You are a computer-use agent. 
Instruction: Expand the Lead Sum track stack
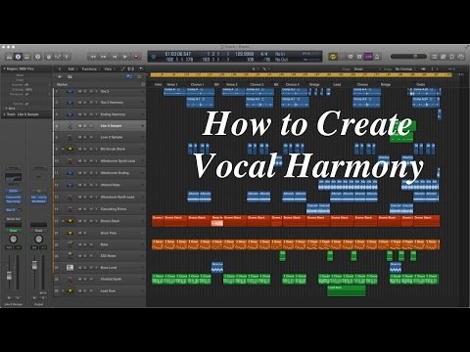(63, 290)
